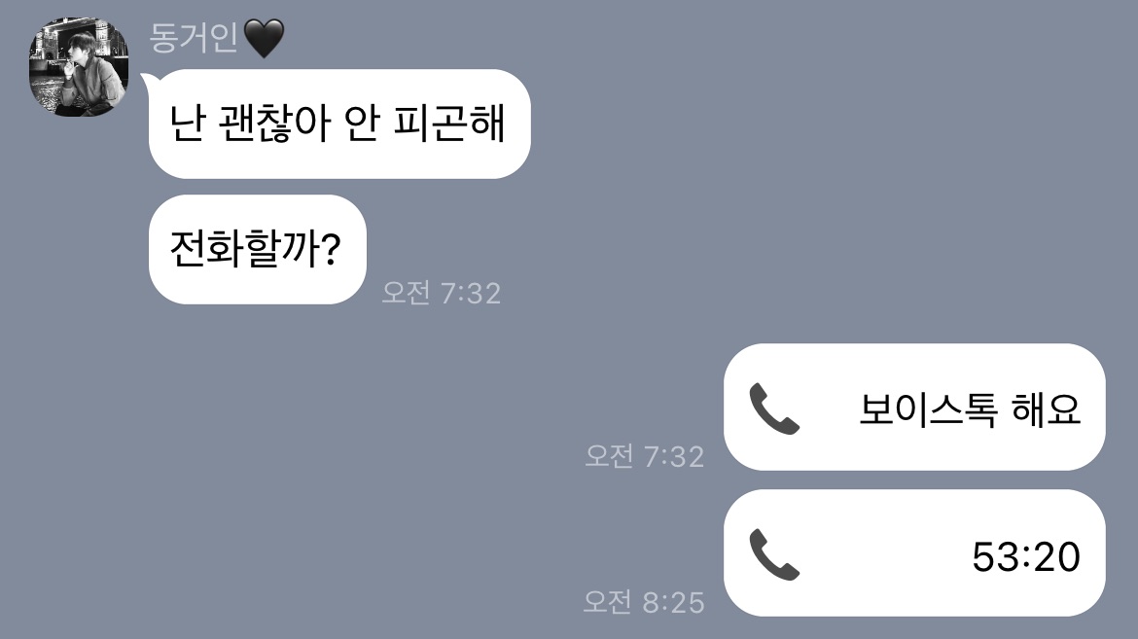Viewport: 1138px width, 639px height.
Task: Click the 오전 7:32 timestamp beside 보이스톡 해요
Action: (x=645, y=457)
